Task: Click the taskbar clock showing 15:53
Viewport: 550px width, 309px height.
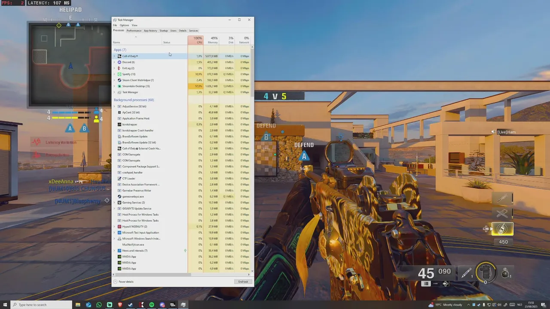Action: click(x=531, y=305)
